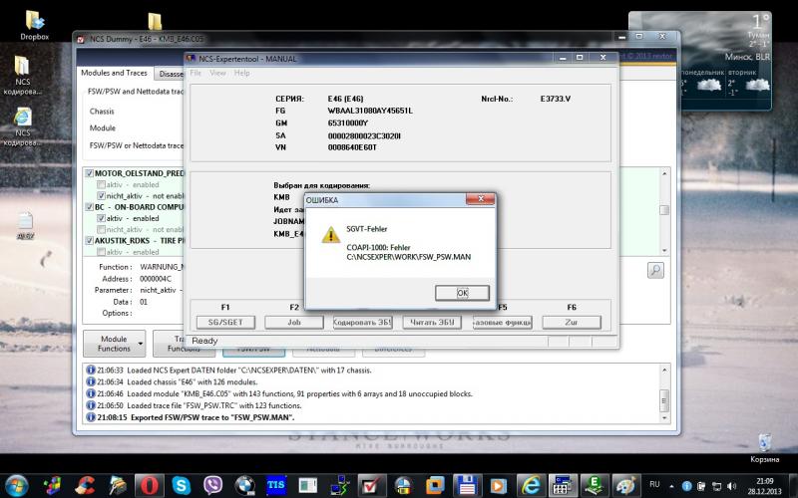Click OK in the ОШИБКА error dialog
The height and width of the screenshot is (498, 798).
pyautogui.click(x=462, y=293)
